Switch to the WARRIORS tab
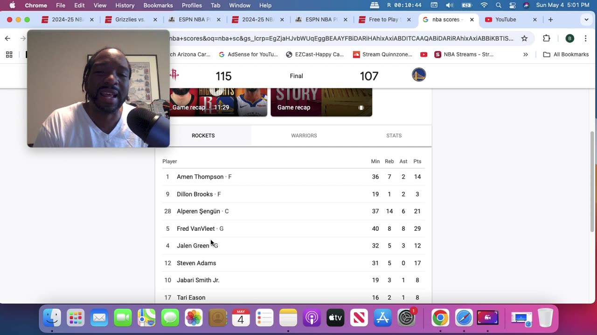The width and height of the screenshot is (597, 335). (304, 135)
